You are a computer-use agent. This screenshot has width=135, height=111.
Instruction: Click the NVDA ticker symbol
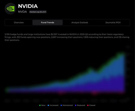pos(22,12)
